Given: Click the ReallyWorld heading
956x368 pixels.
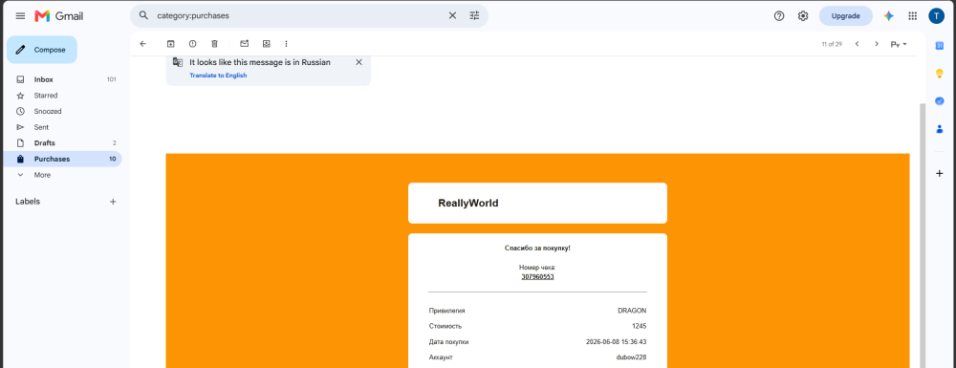Looking at the screenshot, I should 468,204.
